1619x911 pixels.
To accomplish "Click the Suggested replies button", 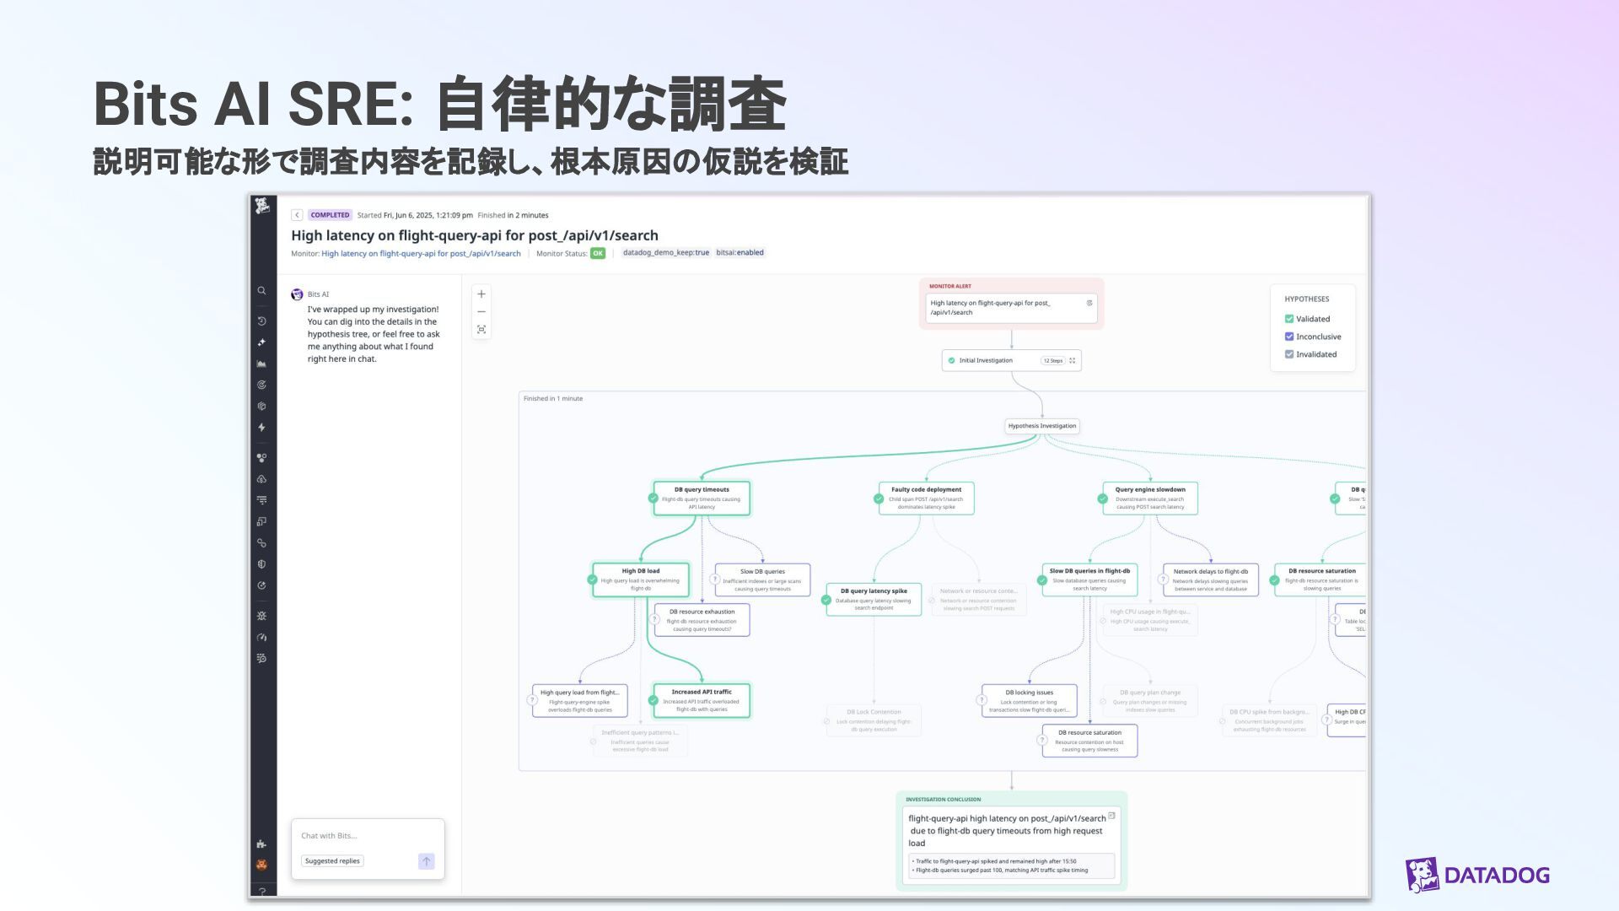I will click(x=332, y=861).
